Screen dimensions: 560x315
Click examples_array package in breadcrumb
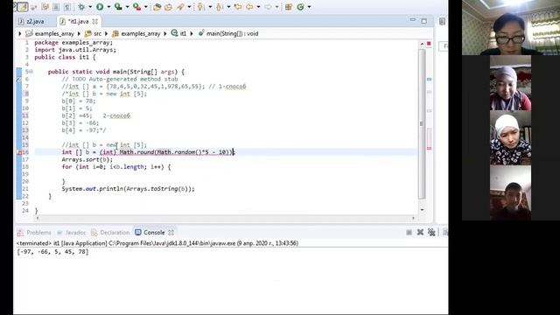(x=136, y=33)
